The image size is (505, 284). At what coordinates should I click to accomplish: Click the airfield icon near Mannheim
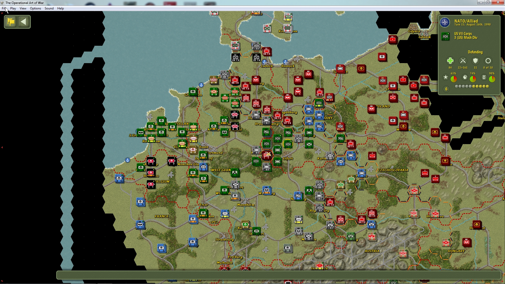tap(234, 210)
